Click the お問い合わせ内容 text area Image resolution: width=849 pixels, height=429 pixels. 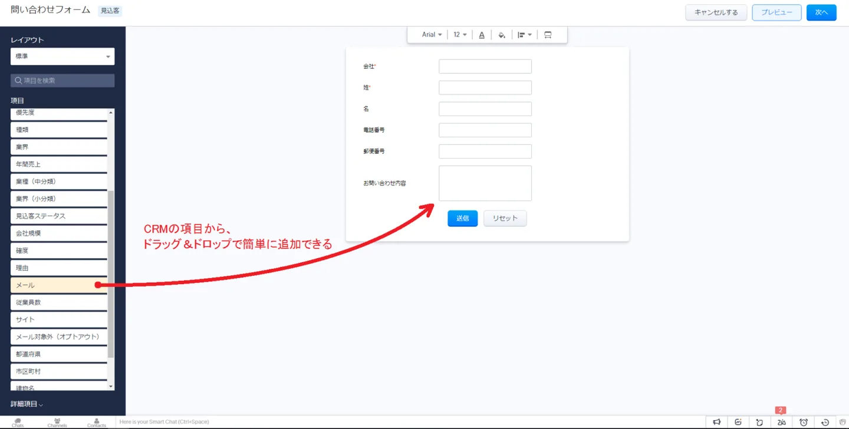[485, 183]
